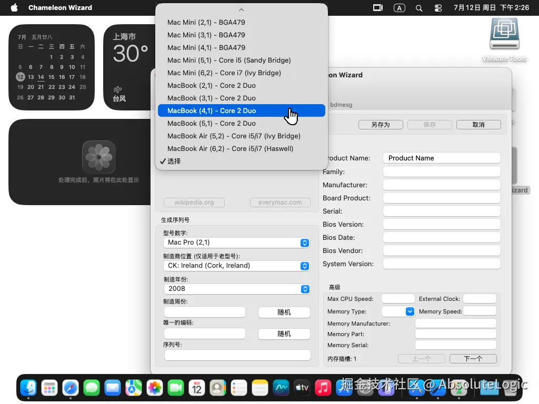The height and width of the screenshot is (404, 539).
Task: Open Maps from the Dock
Action: pos(134,388)
